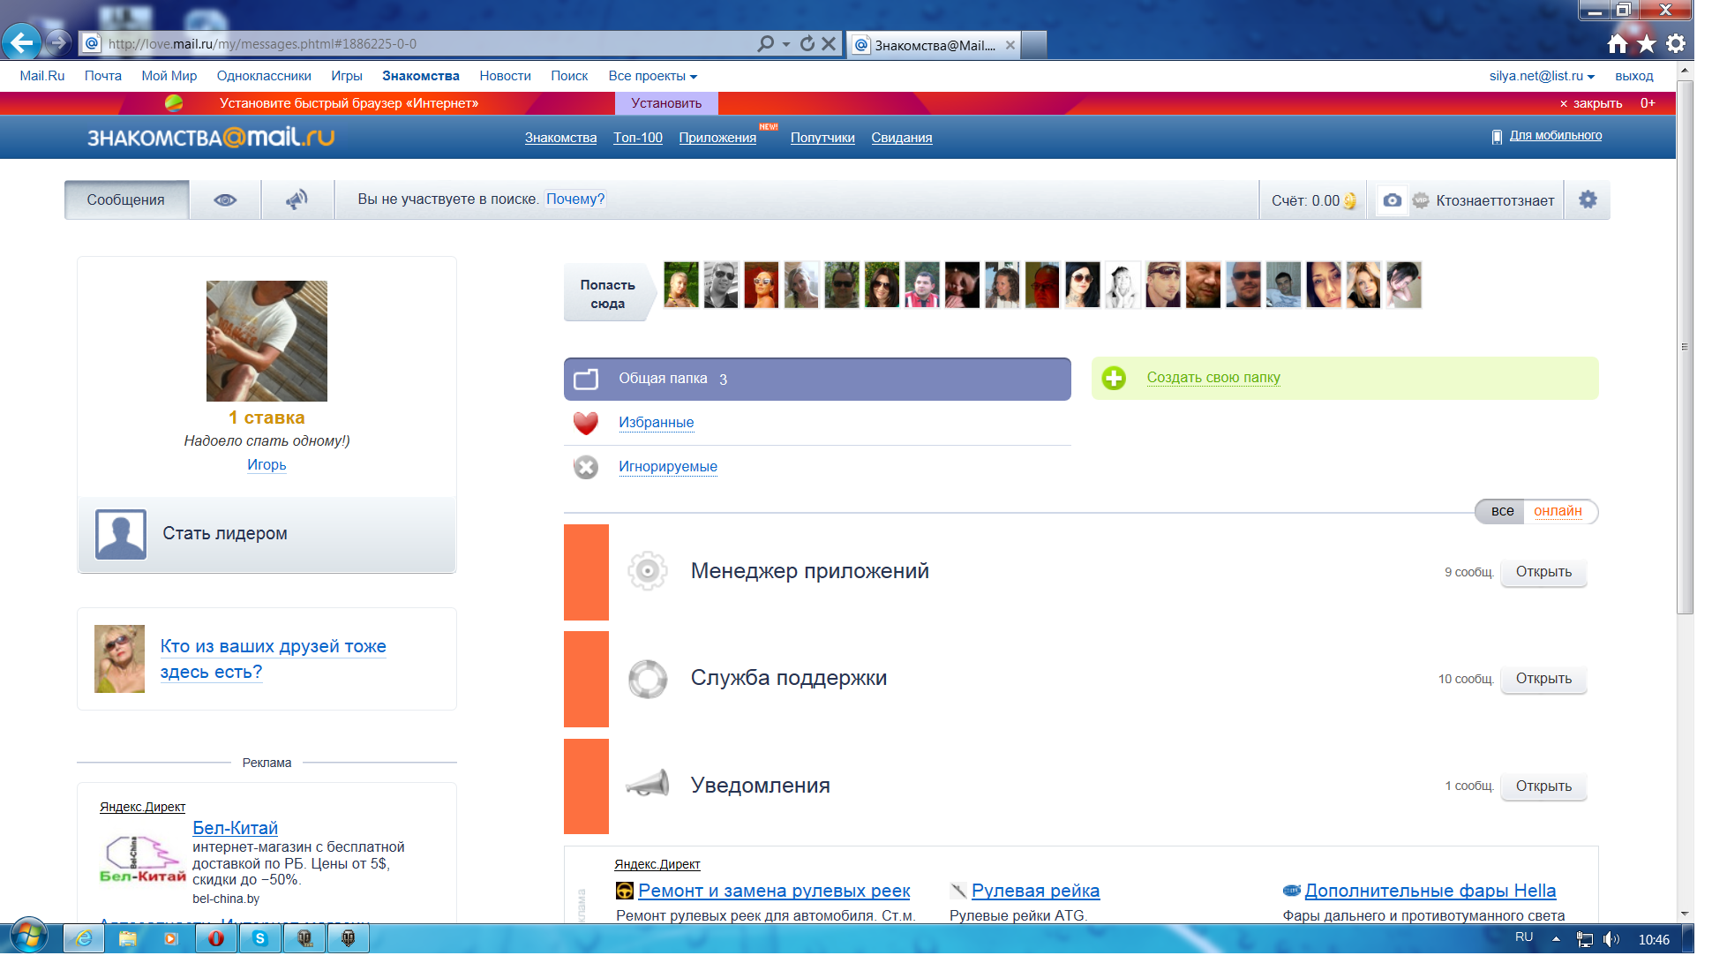Switch message filter to все
Screen dimensions: 1712x963
pos(1502,511)
